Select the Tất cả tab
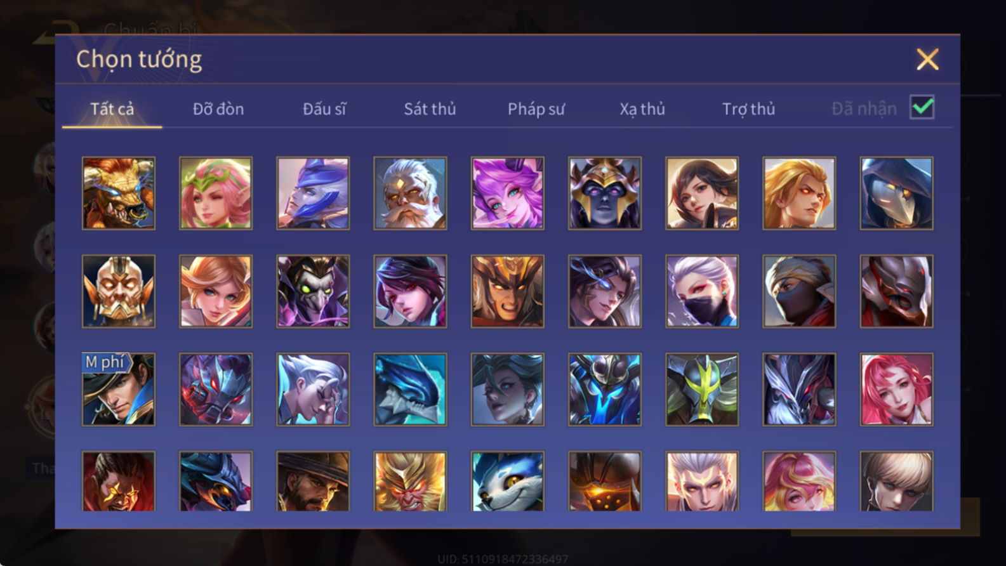The image size is (1006, 566). pos(112,109)
